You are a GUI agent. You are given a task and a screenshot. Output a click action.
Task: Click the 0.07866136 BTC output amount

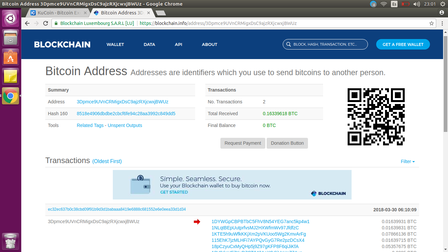tap(399, 234)
